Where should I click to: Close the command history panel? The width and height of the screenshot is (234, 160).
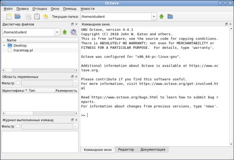tap(77, 120)
